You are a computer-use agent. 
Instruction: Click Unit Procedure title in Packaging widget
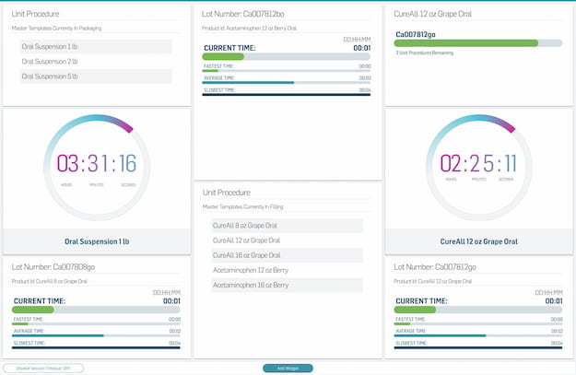pyautogui.click(x=35, y=14)
